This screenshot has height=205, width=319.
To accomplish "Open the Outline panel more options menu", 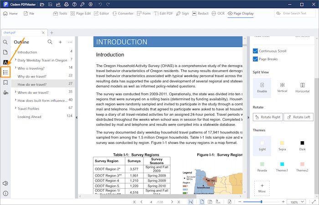I will tap(70, 42).
